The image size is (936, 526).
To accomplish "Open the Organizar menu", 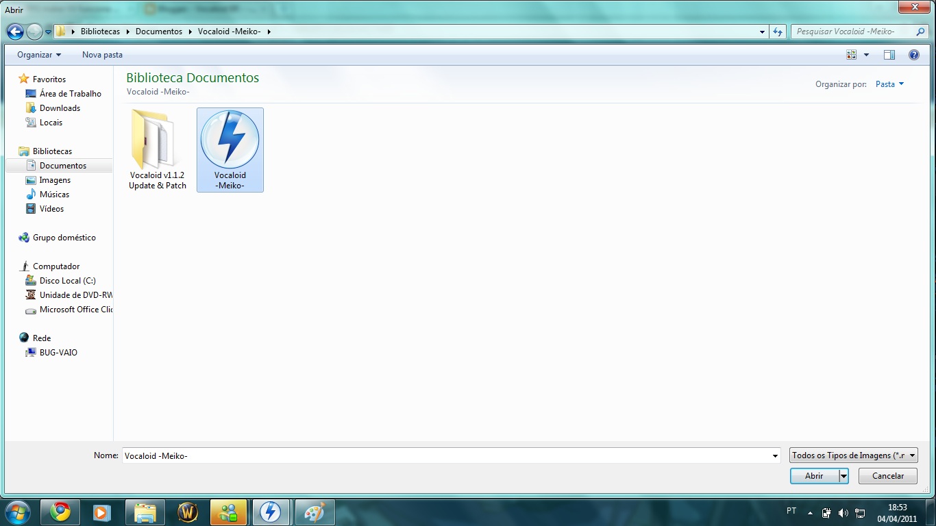I will pos(39,55).
